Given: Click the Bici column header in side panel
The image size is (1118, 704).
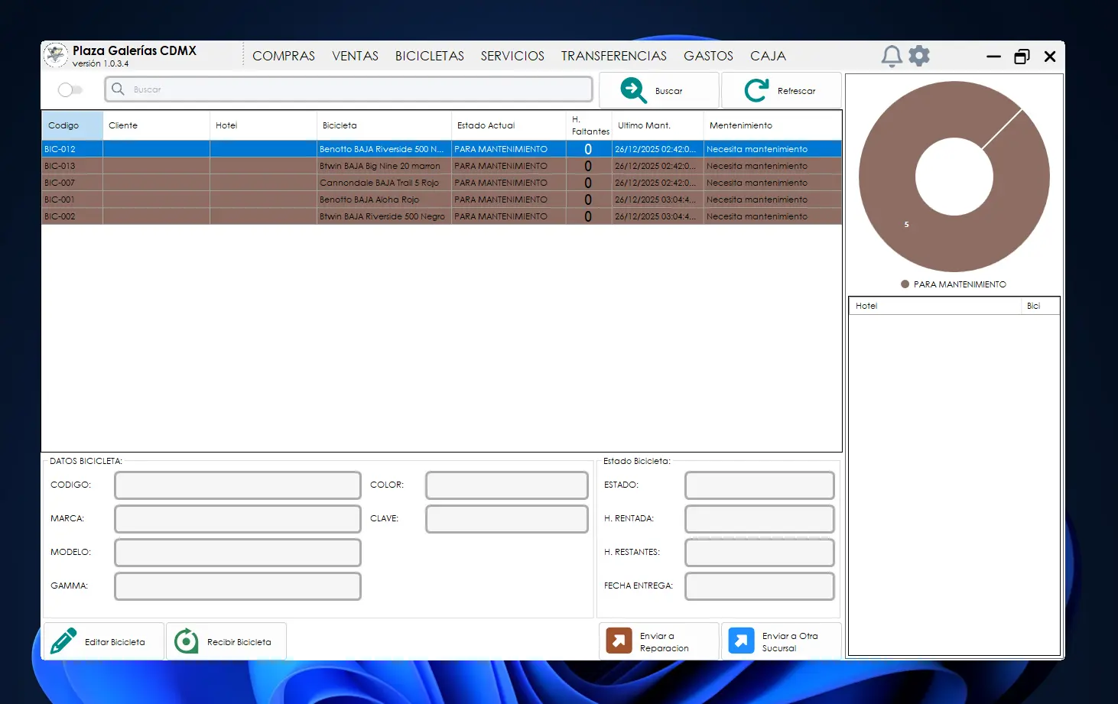Looking at the screenshot, I should (x=1040, y=306).
